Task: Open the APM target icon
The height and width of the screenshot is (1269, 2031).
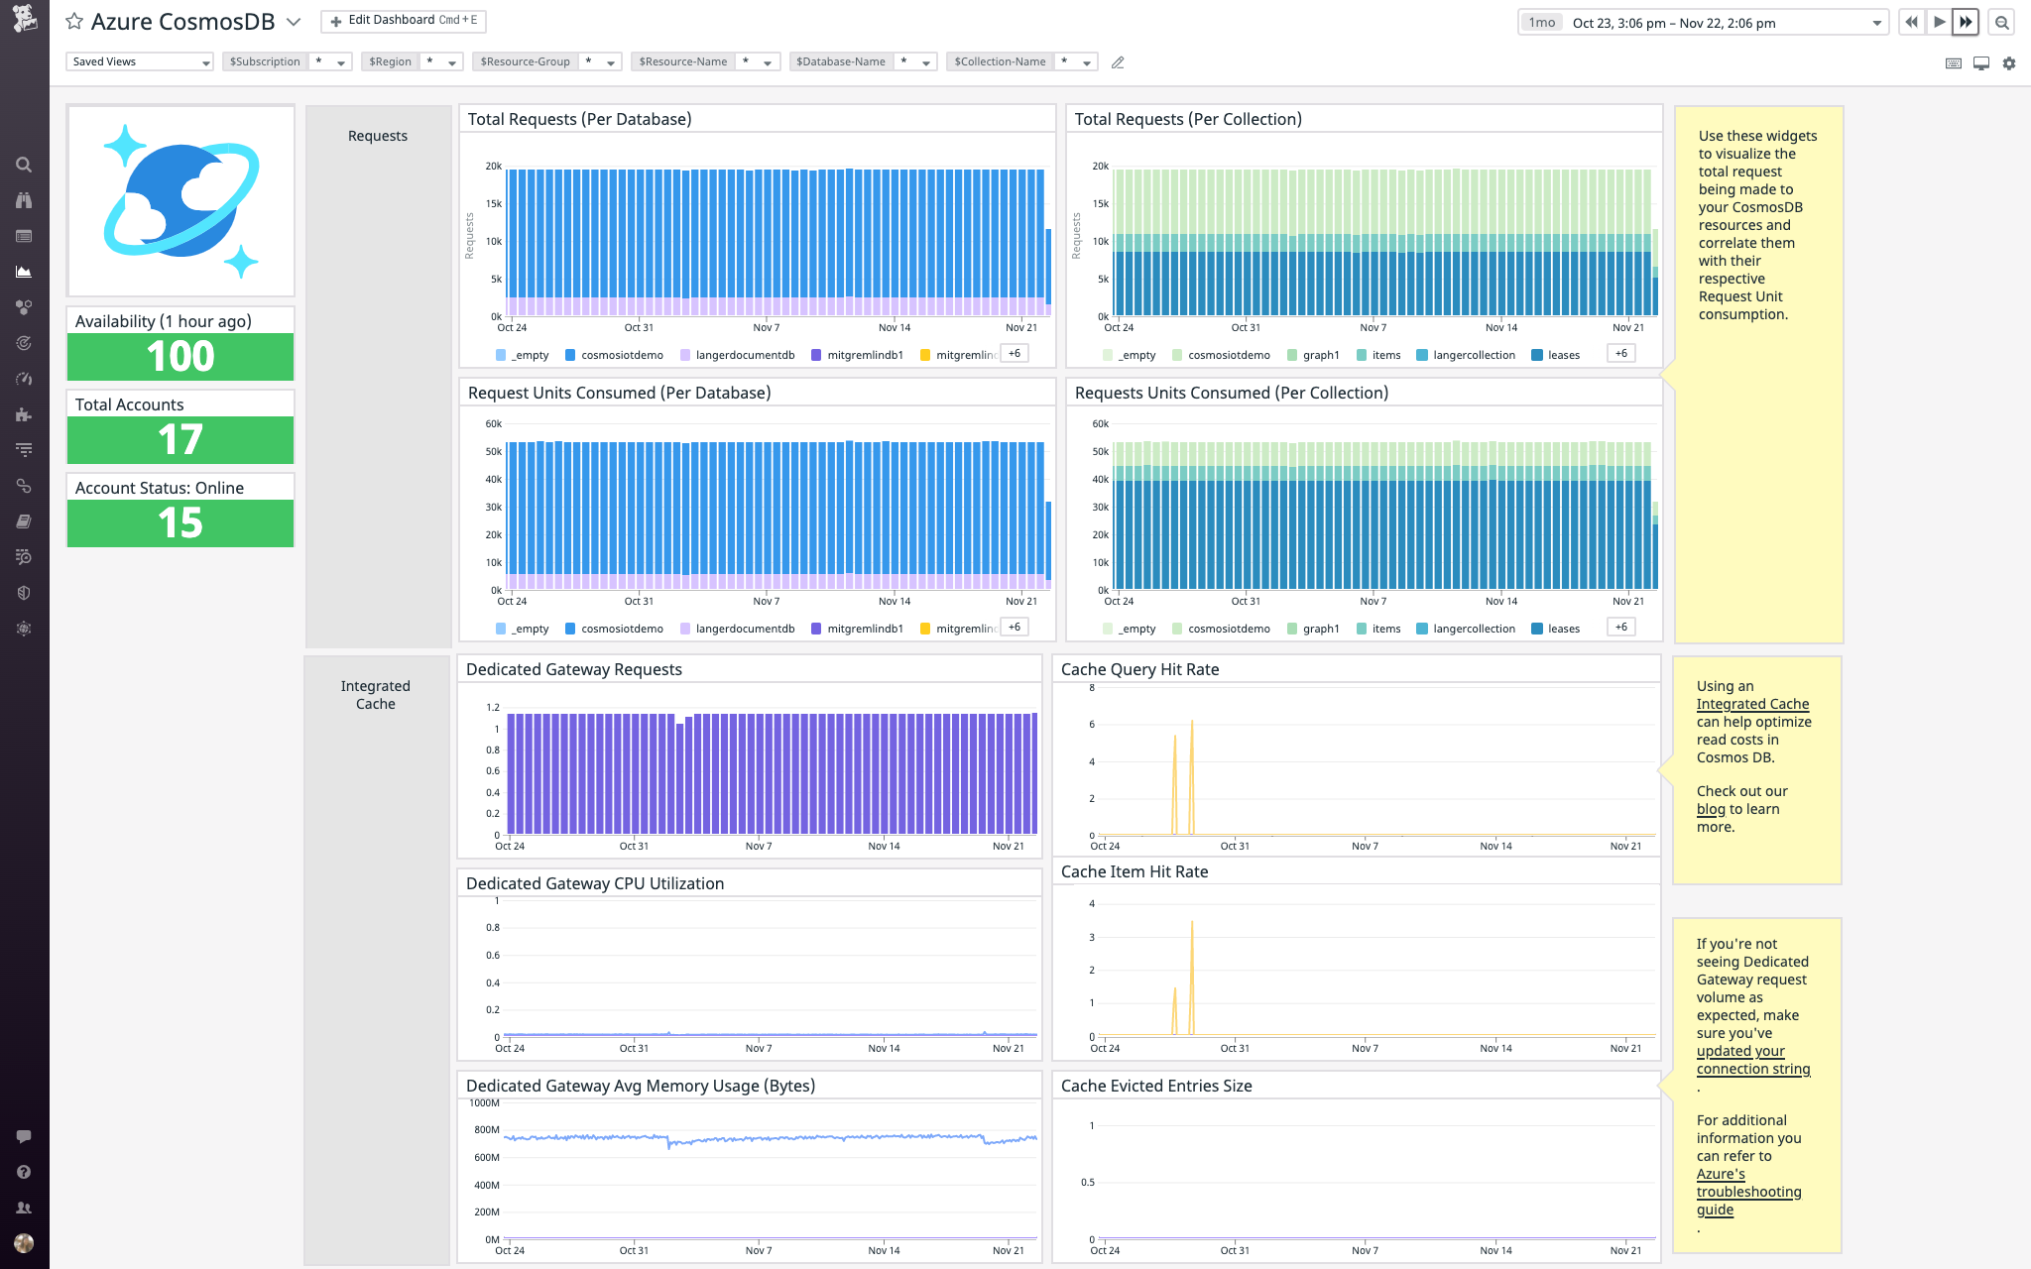Action: click(24, 342)
